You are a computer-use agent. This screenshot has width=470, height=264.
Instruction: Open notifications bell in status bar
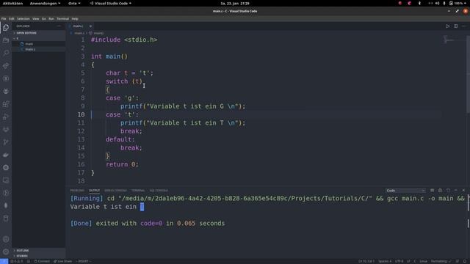465,261
